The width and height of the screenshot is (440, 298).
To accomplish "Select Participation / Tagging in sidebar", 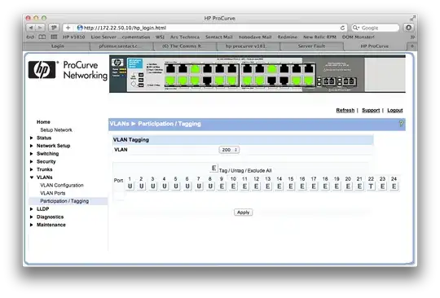I will click(68, 201).
